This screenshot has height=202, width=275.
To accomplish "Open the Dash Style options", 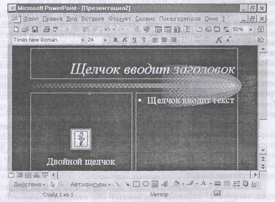I will pos(227,183).
